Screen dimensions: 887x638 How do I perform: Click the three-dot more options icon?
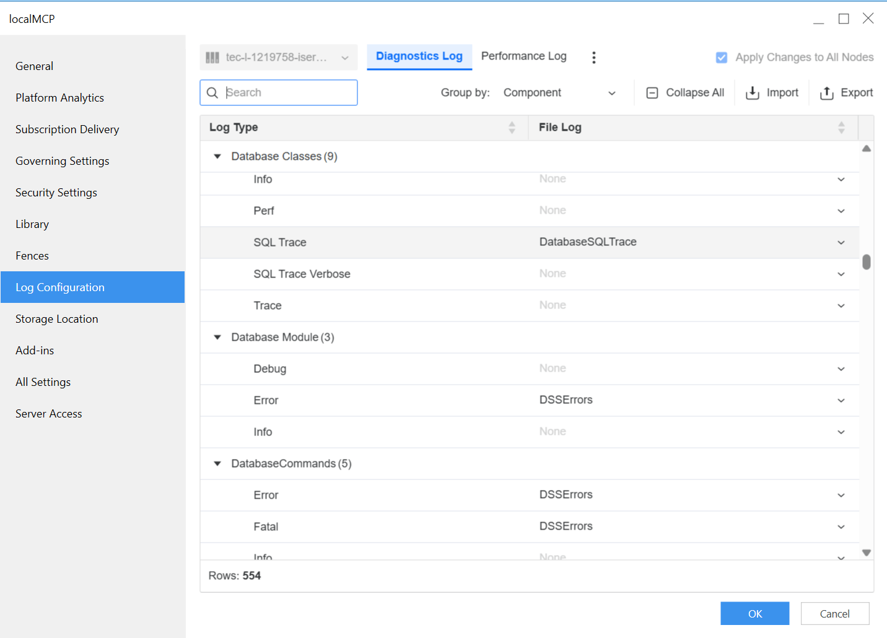pos(593,58)
